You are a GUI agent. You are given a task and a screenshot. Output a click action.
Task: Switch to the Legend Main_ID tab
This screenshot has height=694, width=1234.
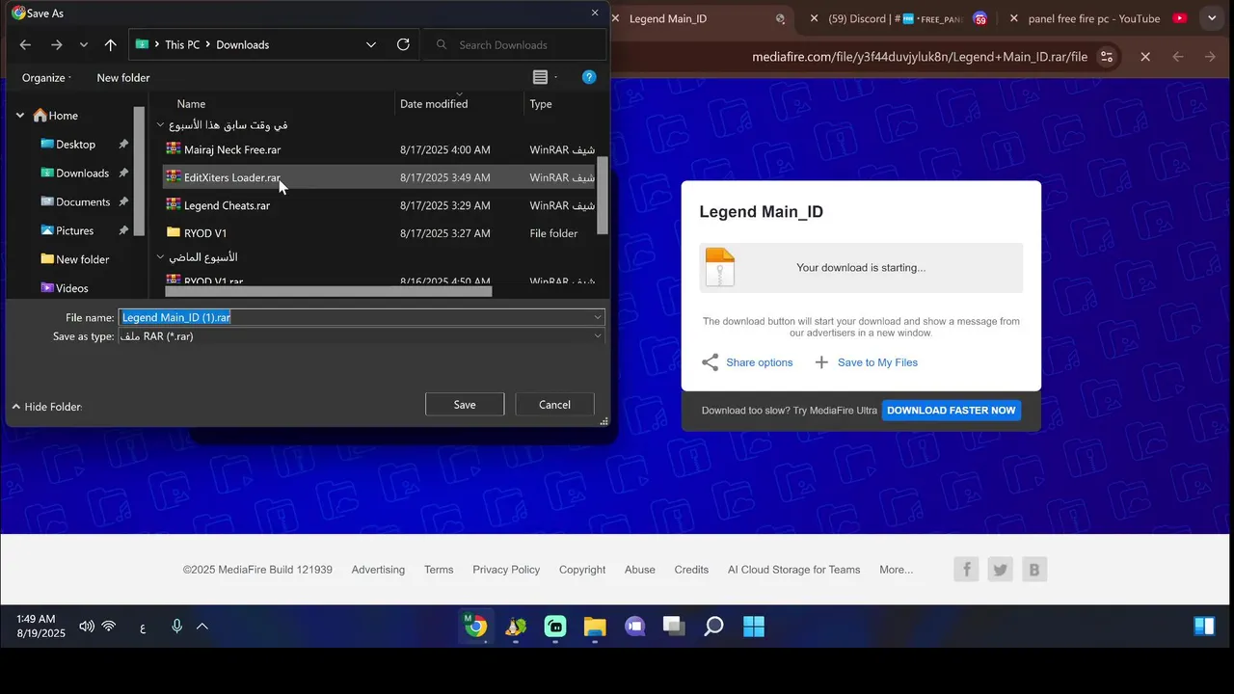click(x=667, y=18)
